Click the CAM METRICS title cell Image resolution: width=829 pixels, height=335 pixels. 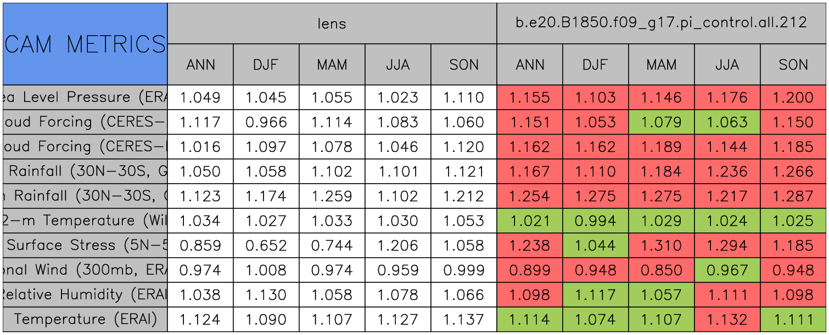[x=85, y=44]
